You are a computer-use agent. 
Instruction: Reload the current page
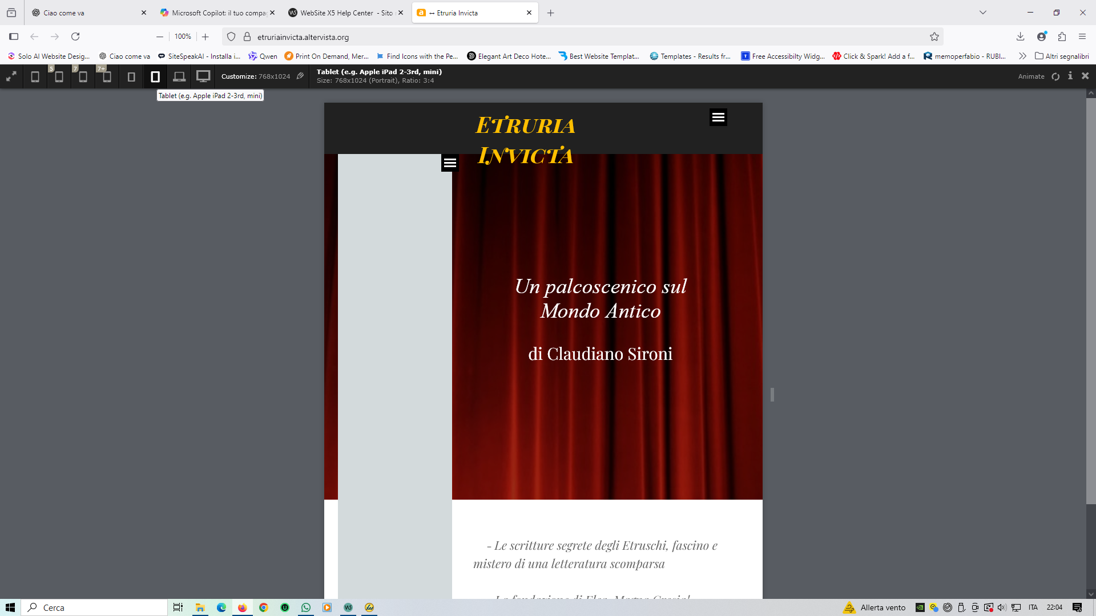coord(75,37)
